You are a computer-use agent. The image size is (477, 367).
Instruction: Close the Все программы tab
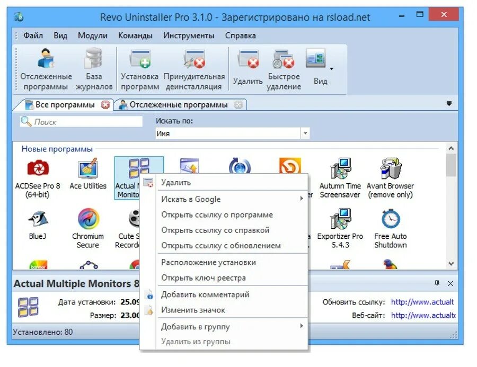pyautogui.click(x=105, y=105)
